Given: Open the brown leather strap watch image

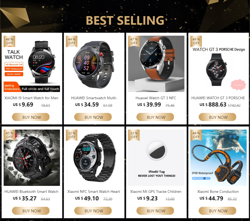Looking at the screenshot, I should (156, 64).
